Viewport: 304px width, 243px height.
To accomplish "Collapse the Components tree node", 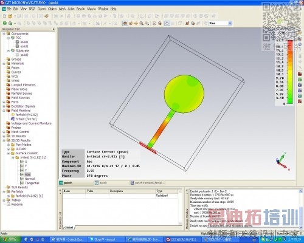I will pyautogui.click(x=4, y=33).
